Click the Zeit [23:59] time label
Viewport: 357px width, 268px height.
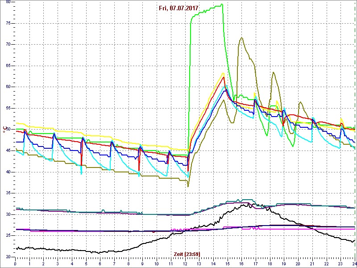coord(187,254)
